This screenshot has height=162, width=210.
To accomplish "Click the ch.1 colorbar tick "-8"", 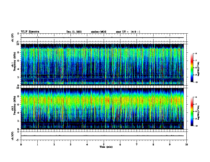I will click(196, 68).
